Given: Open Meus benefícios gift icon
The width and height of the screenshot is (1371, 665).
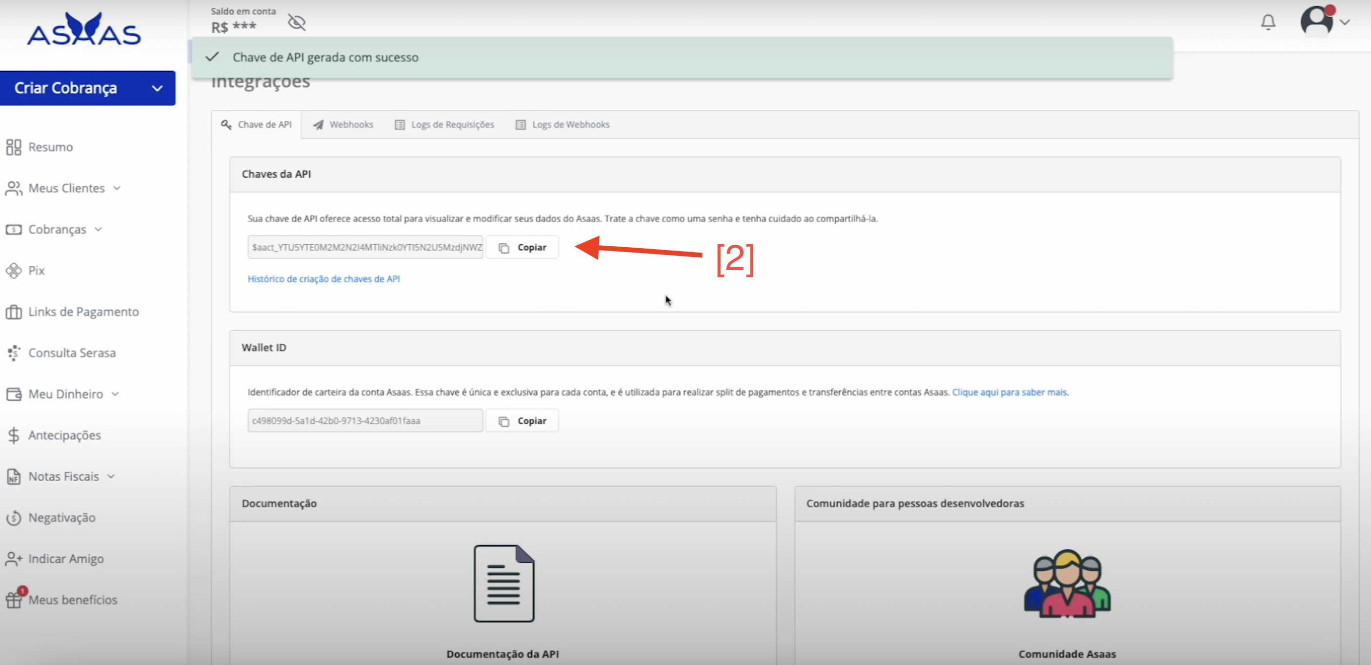Looking at the screenshot, I should pyautogui.click(x=14, y=600).
